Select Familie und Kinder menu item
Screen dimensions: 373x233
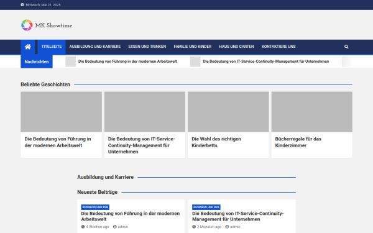193,47
